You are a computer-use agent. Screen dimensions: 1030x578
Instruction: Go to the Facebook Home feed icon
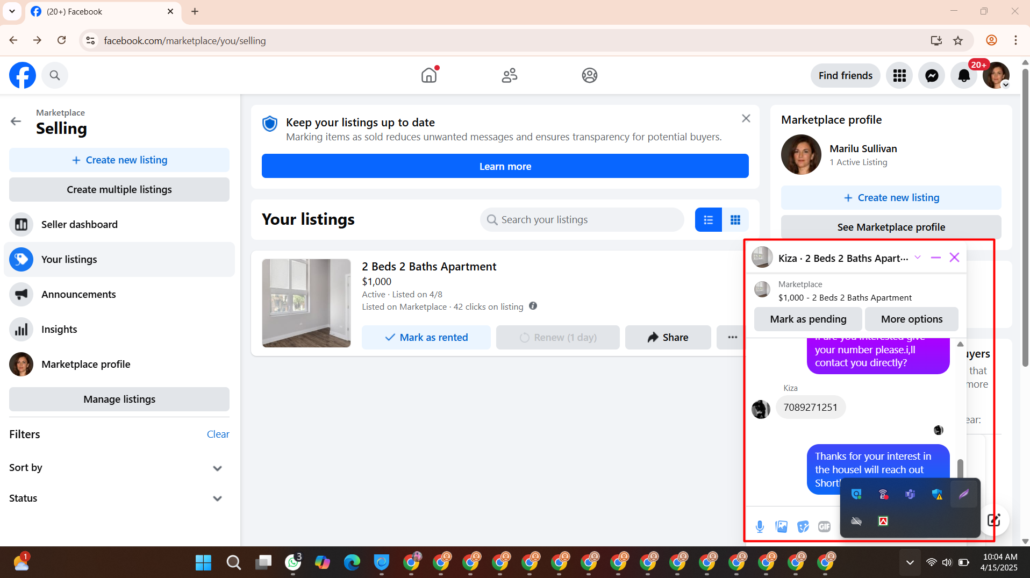429,75
